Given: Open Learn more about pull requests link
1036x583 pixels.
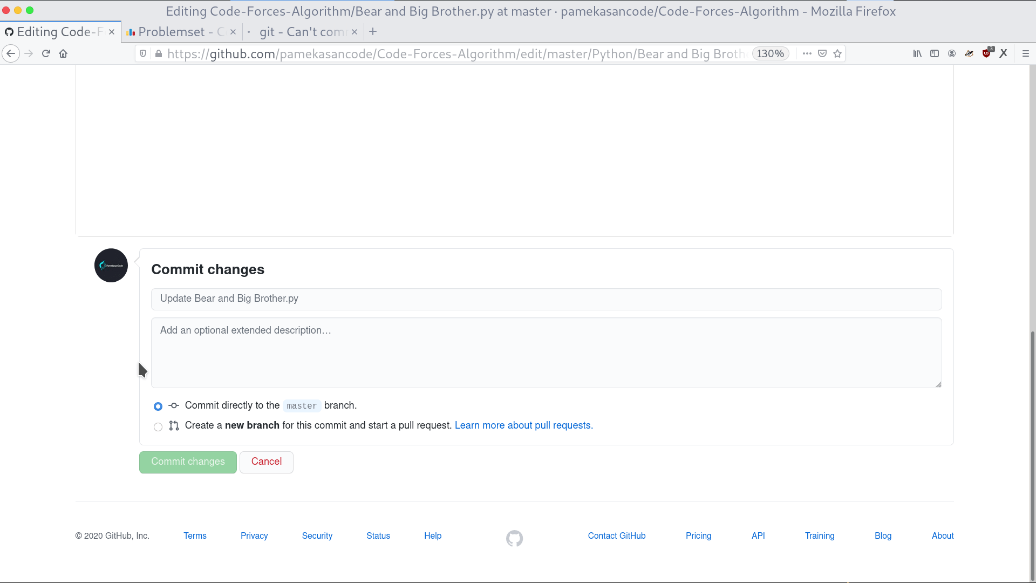Looking at the screenshot, I should (523, 425).
